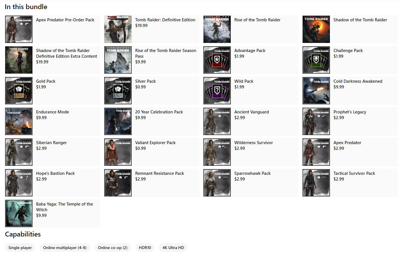Screen dimensions: 402x253
Task: Filter by Single player capability
Action: [20, 248]
